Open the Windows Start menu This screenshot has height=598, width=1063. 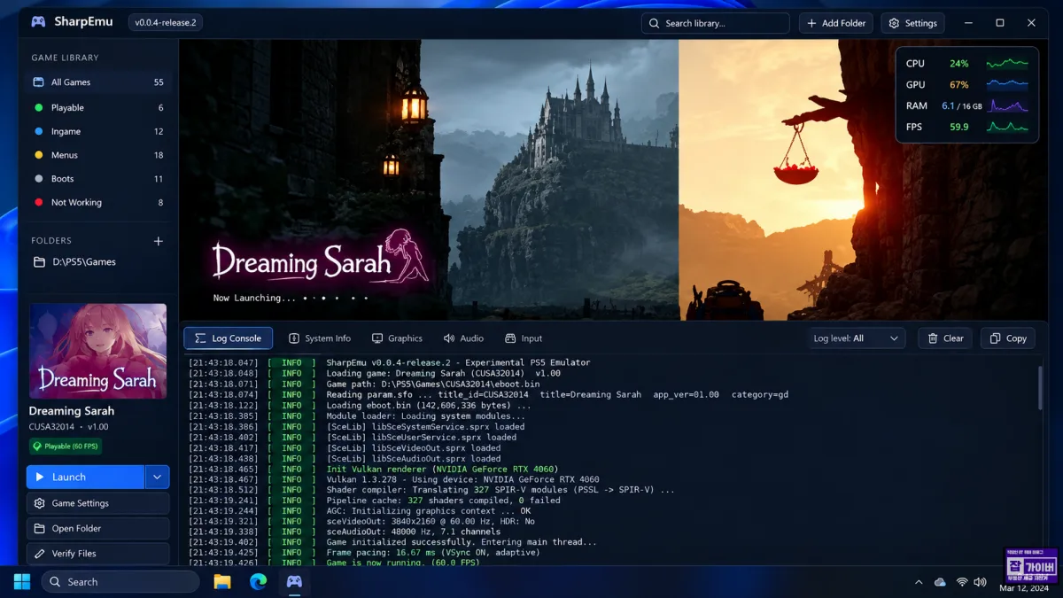(22, 582)
